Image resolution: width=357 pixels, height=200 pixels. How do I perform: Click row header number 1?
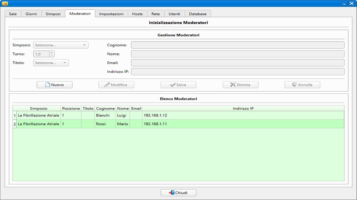15,115
